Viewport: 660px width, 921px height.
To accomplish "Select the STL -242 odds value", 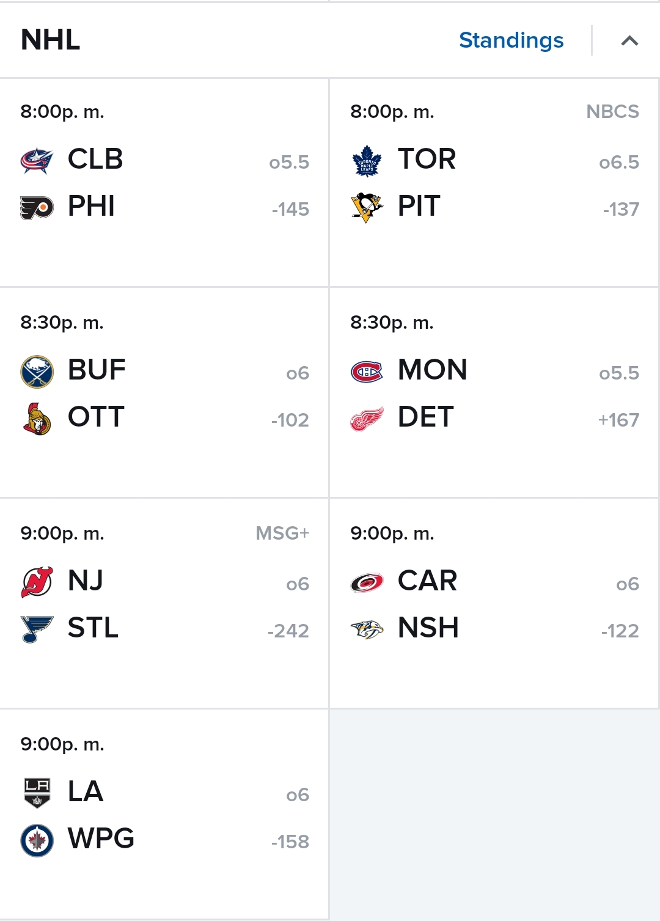I will tap(288, 631).
